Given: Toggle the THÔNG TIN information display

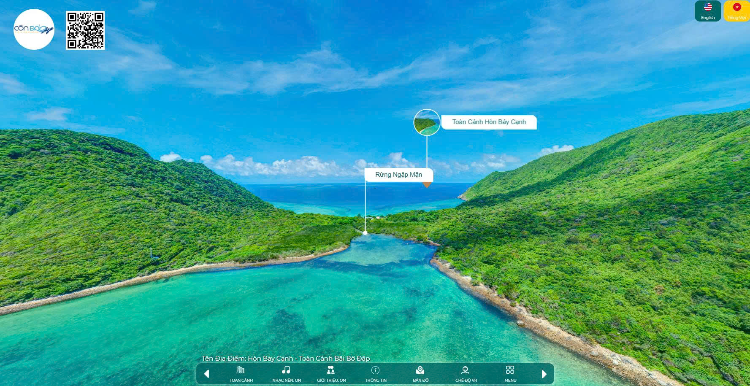Looking at the screenshot, I should coord(375,374).
